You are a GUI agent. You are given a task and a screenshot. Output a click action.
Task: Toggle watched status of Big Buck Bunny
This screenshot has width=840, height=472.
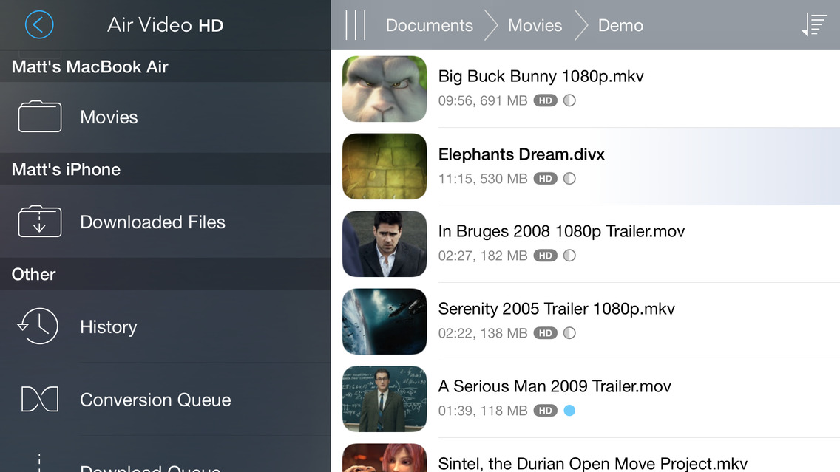tap(569, 100)
